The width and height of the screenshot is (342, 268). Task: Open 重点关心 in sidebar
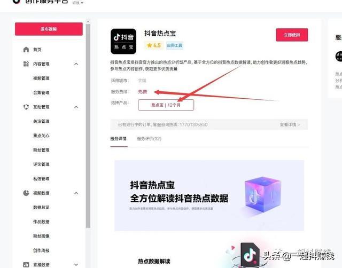(41, 136)
